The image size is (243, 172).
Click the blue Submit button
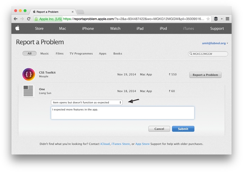[x=183, y=129]
